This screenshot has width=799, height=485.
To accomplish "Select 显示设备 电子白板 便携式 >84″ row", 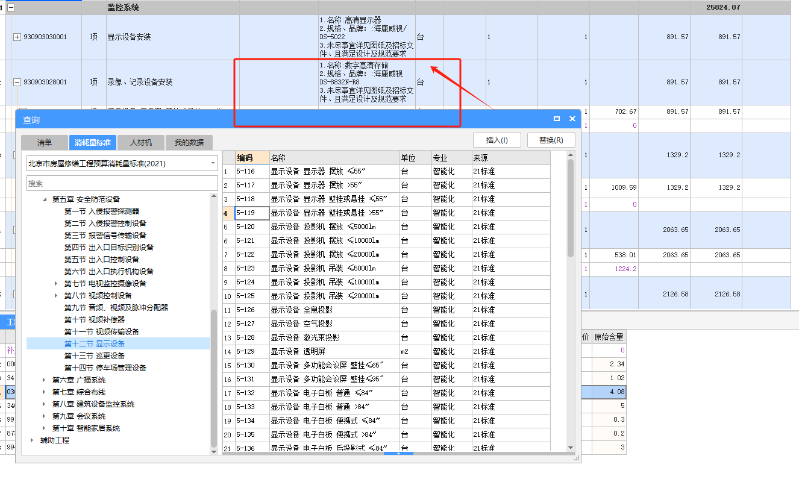I will [386, 435].
